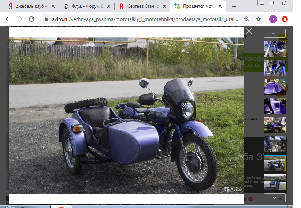Switch to the 'Сергеев Станис' tab
The height and width of the screenshot is (208, 301).
(x=140, y=6)
